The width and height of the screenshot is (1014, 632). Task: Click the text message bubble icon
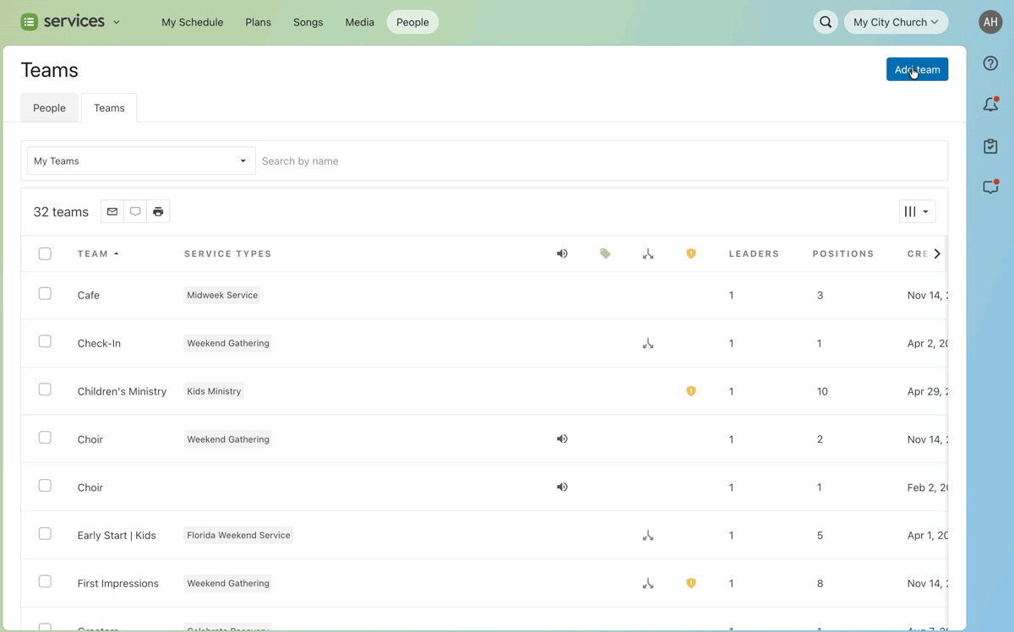point(135,211)
